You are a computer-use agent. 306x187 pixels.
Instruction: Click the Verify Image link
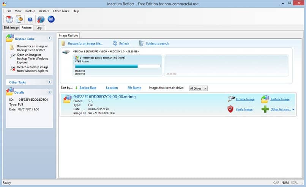244,109
